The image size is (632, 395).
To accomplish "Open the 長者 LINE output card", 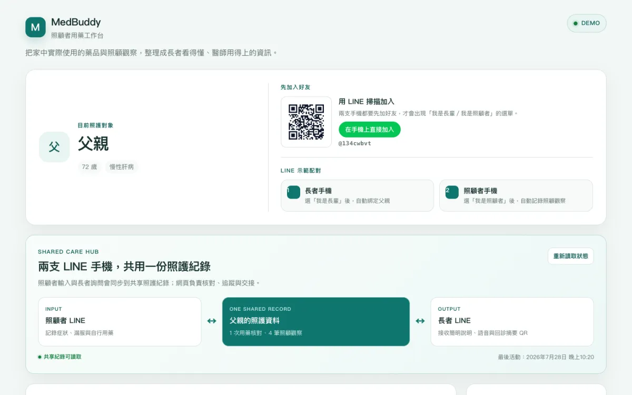I will tap(512, 322).
